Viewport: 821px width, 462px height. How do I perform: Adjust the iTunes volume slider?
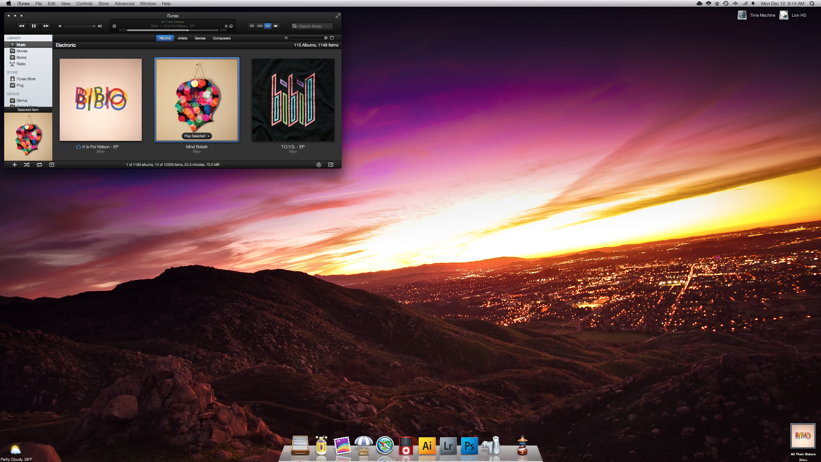pos(80,26)
